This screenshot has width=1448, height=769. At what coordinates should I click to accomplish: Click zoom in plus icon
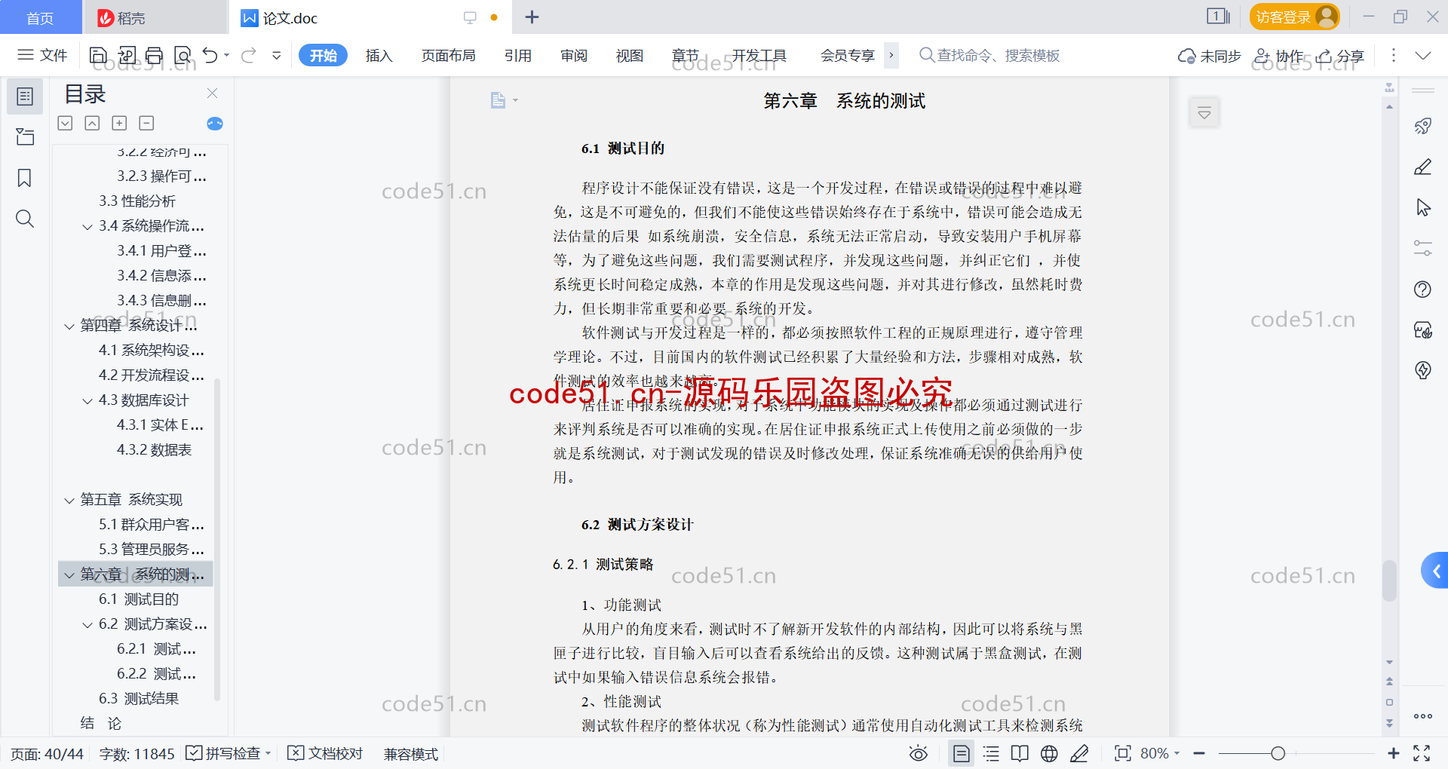pyautogui.click(x=1394, y=753)
